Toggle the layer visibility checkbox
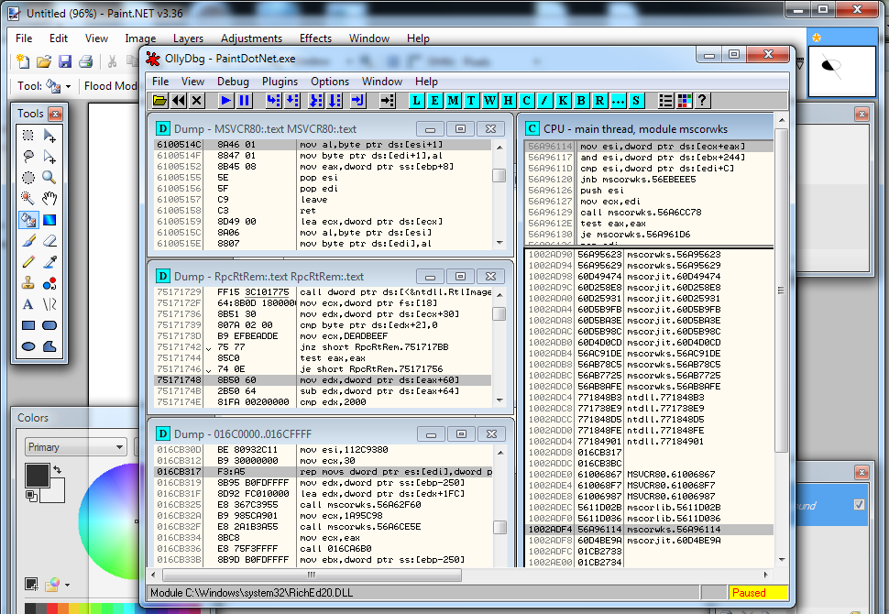The height and width of the screenshot is (614, 889). tap(859, 504)
